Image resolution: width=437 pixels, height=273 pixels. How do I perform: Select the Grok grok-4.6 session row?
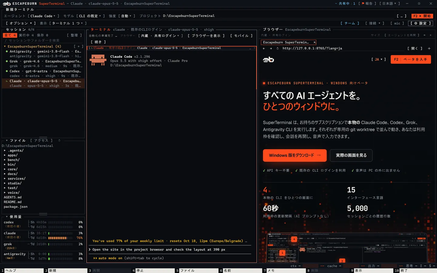[43, 64]
